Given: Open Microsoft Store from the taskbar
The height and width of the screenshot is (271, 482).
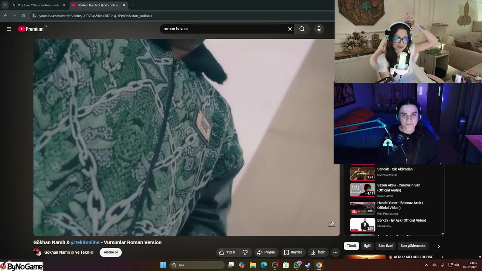Looking at the screenshot, I should (286, 265).
